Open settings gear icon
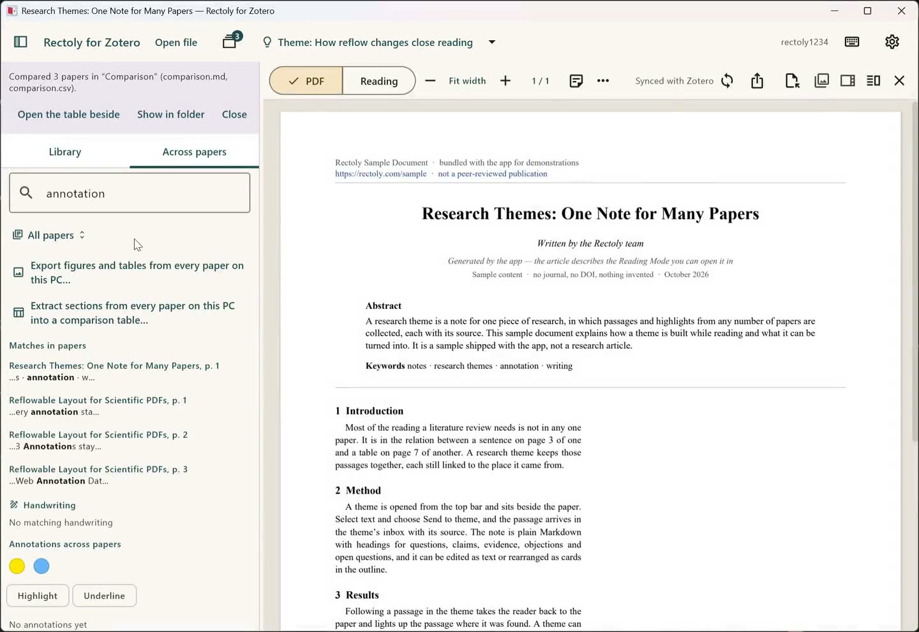Viewport: 919px width, 632px height. tap(892, 42)
